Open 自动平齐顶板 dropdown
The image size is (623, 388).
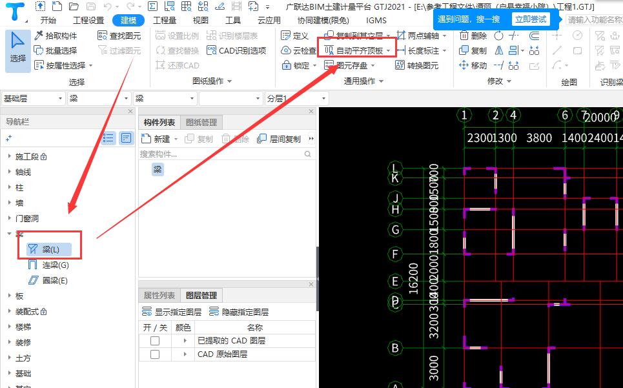(x=388, y=51)
